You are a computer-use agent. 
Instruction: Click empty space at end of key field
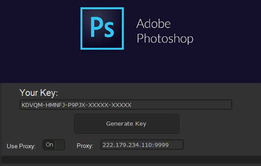(182, 105)
